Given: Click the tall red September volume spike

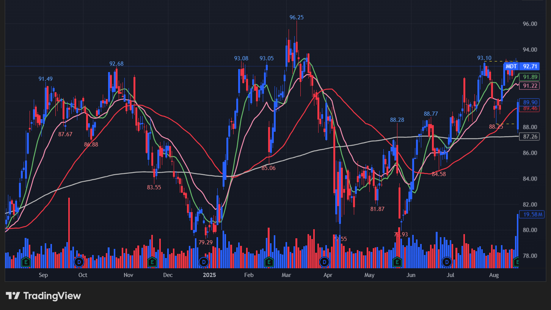Looking at the screenshot, I should pos(69,233).
